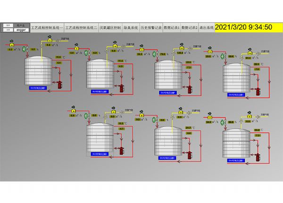Click gas outlet valve reading 6.4 m³/h

[x=50, y=39]
